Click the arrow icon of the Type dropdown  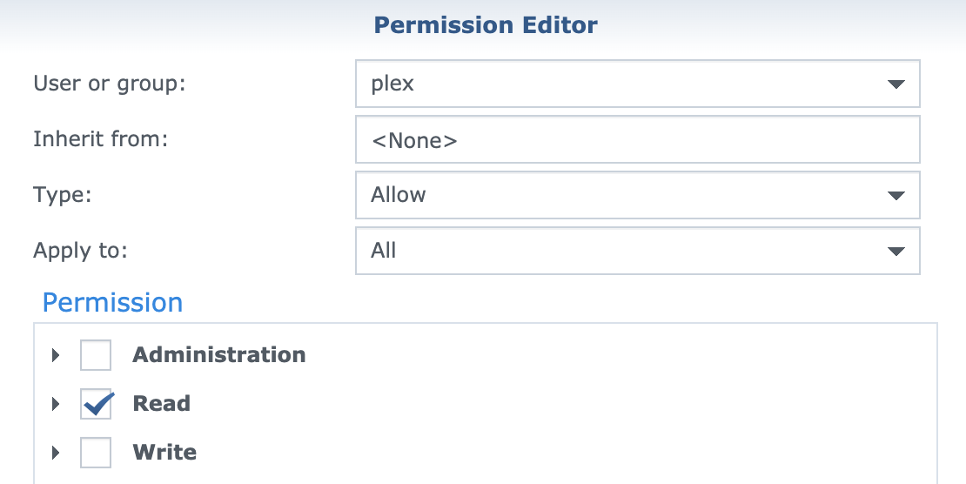pos(896,196)
